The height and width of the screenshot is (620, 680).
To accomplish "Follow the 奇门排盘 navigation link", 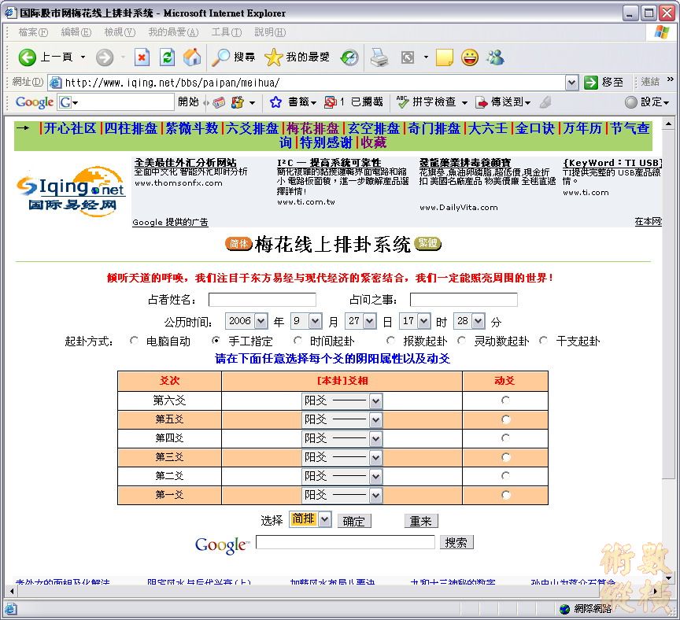I will pyautogui.click(x=434, y=128).
